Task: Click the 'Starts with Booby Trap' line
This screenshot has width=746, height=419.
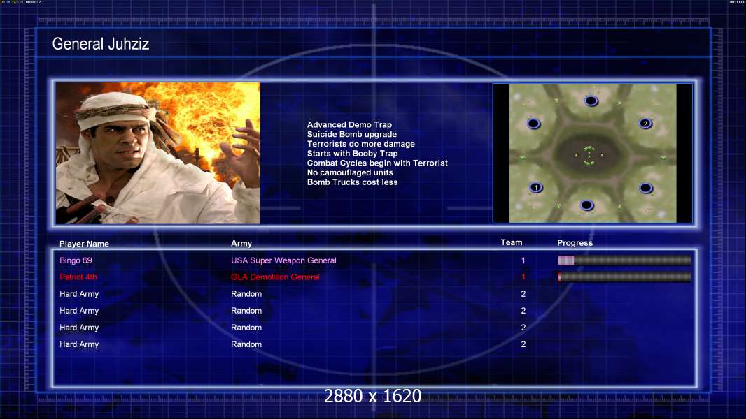Action: point(352,153)
